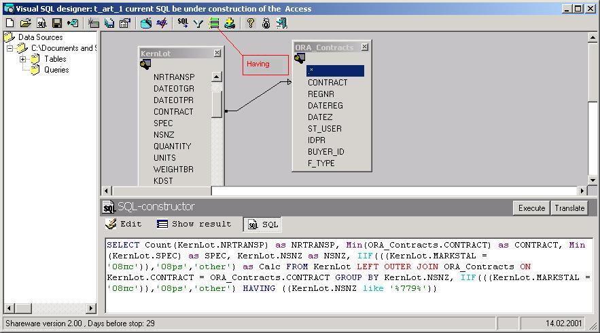Click the Save floppy disk icon
Image resolution: width=600 pixels, height=333 pixels.
click(57, 23)
